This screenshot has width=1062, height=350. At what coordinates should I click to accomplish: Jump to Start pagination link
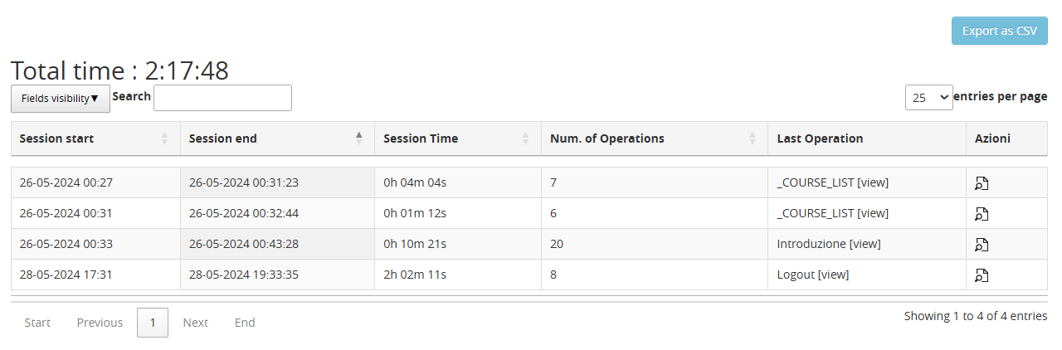click(x=37, y=323)
